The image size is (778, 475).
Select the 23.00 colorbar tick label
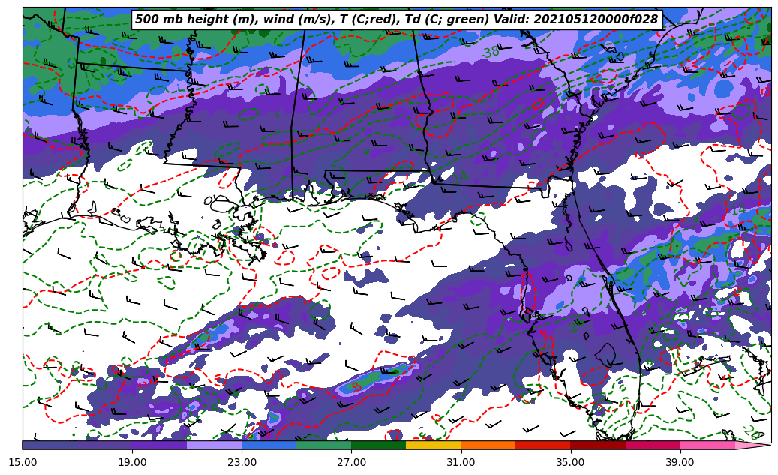[242, 462]
